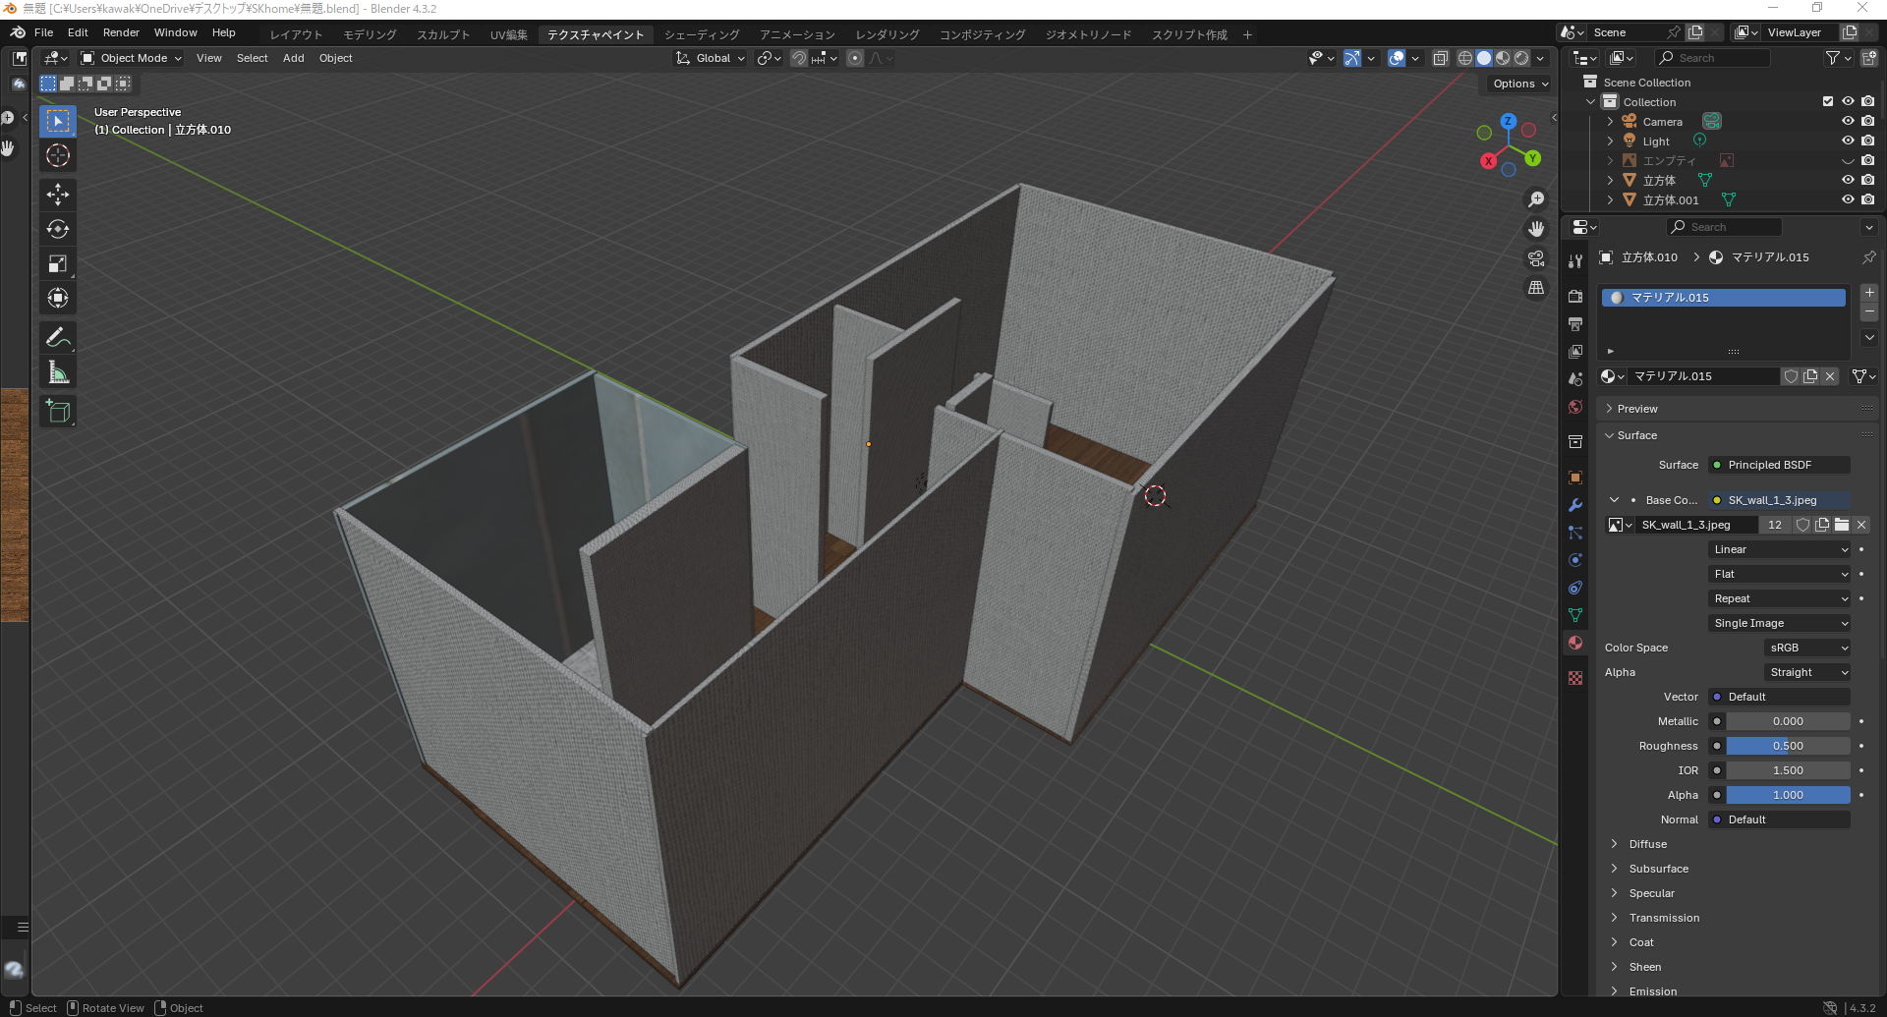Hide the Light object in viewport
1887x1017 pixels.
1848,141
